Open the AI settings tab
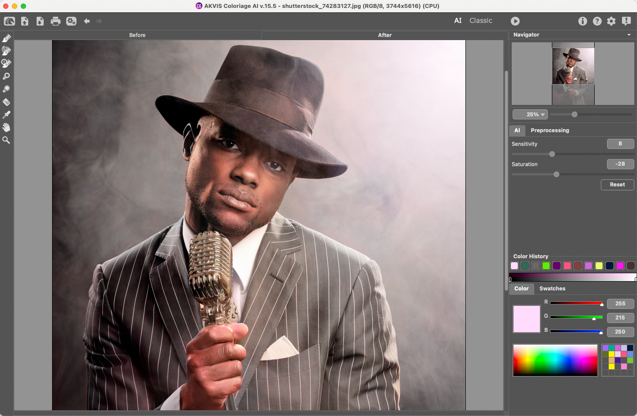Image resolution: width=637 pixels, height=416 pixels. coord(517,130)
